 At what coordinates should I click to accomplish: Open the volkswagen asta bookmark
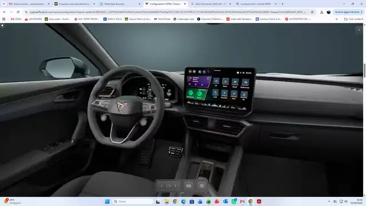pos(184,19)
